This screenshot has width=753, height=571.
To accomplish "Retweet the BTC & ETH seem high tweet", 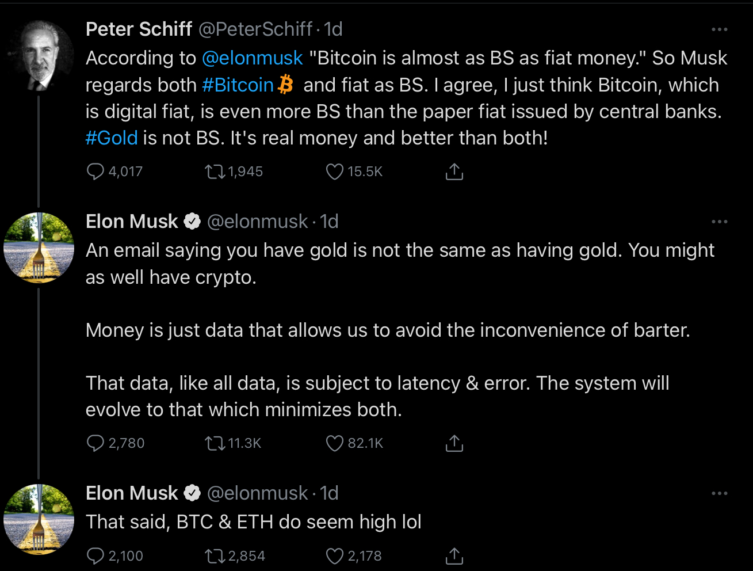I will (215, 556).
